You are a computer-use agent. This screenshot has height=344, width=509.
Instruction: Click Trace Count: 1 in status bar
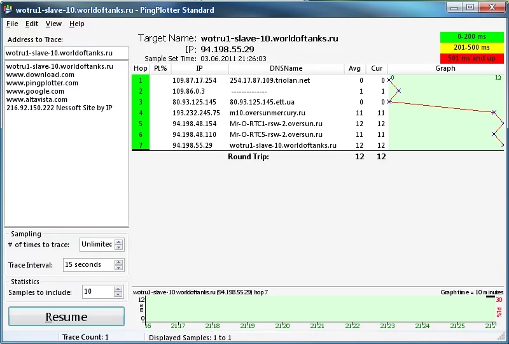tap(85, 337)
